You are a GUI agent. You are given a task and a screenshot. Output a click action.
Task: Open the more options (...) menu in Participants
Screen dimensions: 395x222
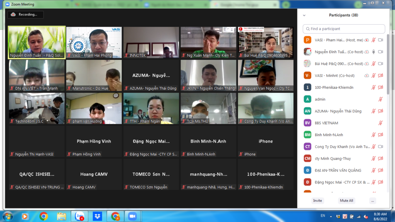click(x=372, y=200)
